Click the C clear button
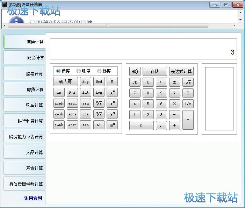The height and width of the screenshot is (208, 245). (148, 82)
